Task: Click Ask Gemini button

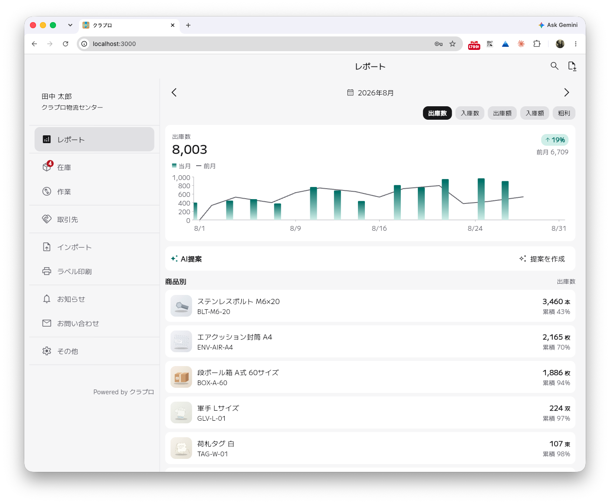Action: click(x=558, y=25)
